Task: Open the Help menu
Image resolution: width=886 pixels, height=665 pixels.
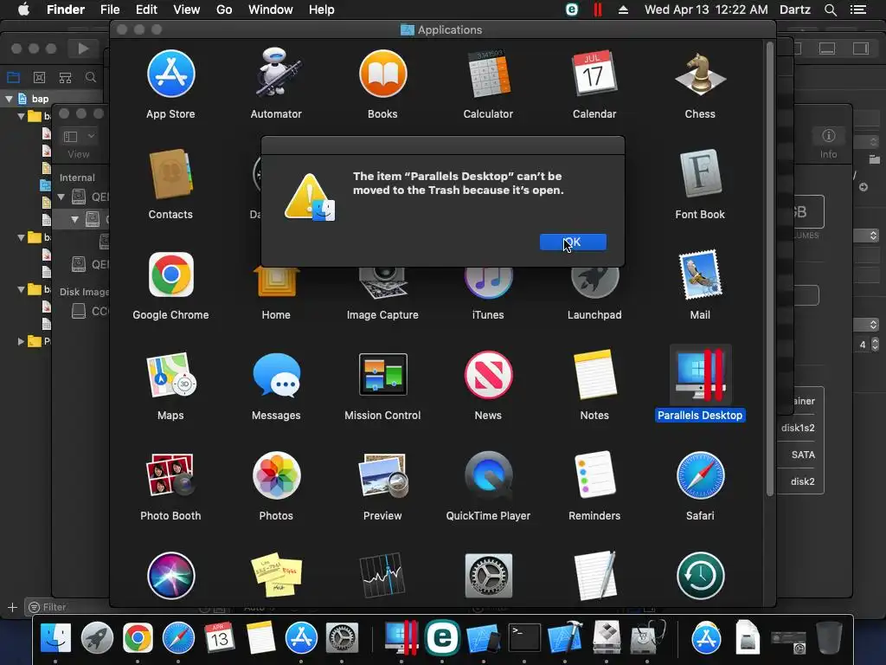Action: [x=322, y=10]
